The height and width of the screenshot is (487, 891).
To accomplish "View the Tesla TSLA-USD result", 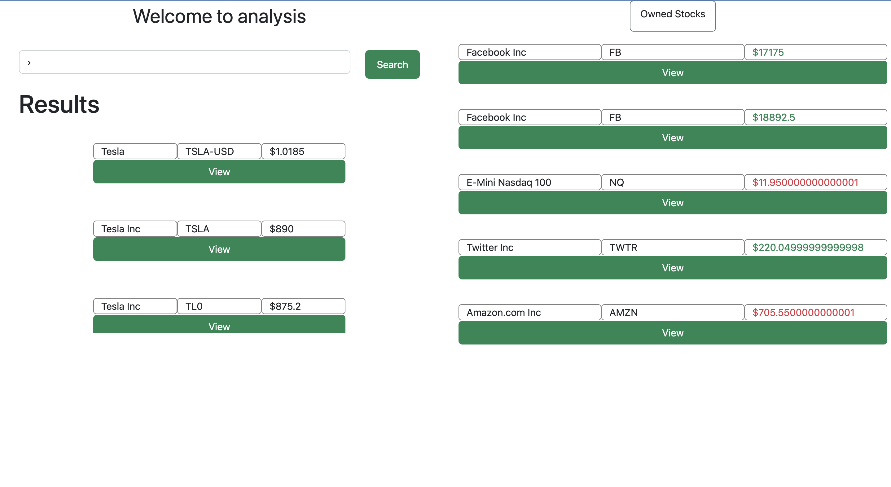I will pyautogui.click(x=219, y=172).
